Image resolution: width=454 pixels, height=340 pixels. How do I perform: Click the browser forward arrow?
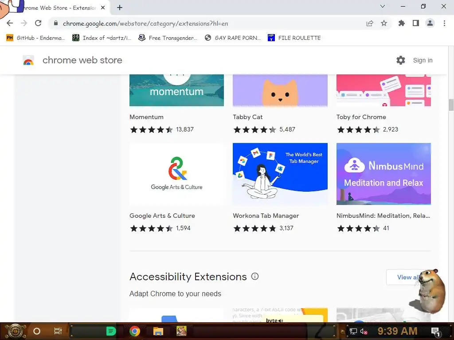pyautogui.click(x=24, y=23)
